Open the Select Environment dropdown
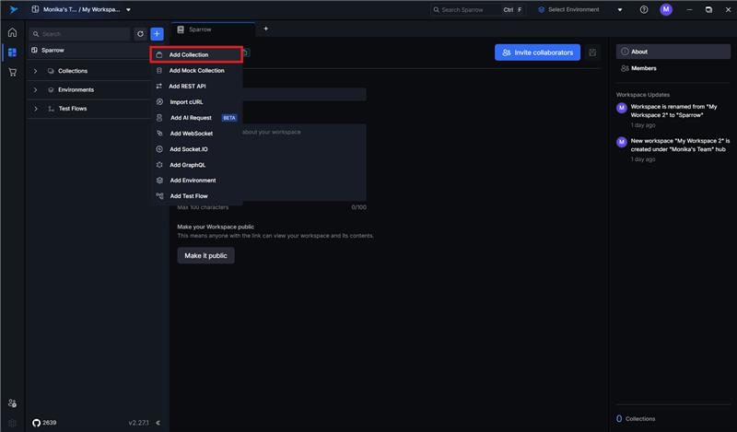 tap(580, 9)
